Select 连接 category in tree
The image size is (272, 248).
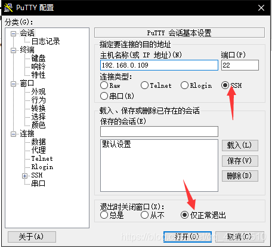pyautogui.click(x=27, y=133)
